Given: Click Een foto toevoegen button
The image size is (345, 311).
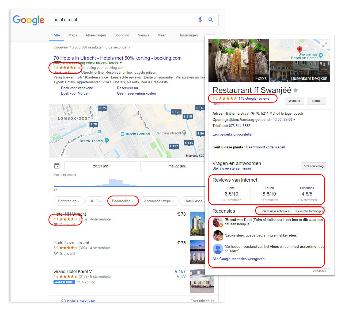Looking at the screenshot, I should click(x=310, y=211).
